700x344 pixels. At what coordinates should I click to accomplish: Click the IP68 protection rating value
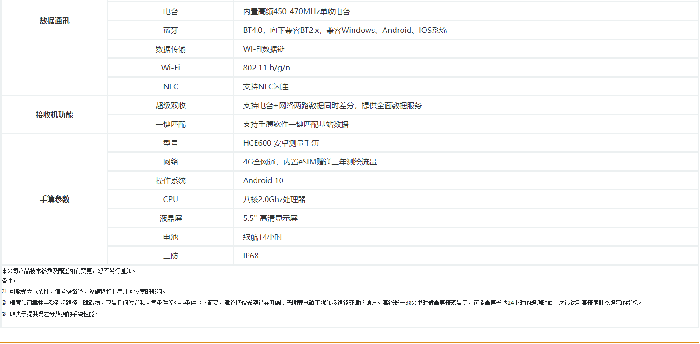point(251,256)
